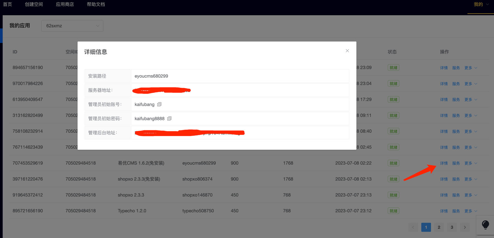Expand 更多 for row 313162820499

[471, 115]
